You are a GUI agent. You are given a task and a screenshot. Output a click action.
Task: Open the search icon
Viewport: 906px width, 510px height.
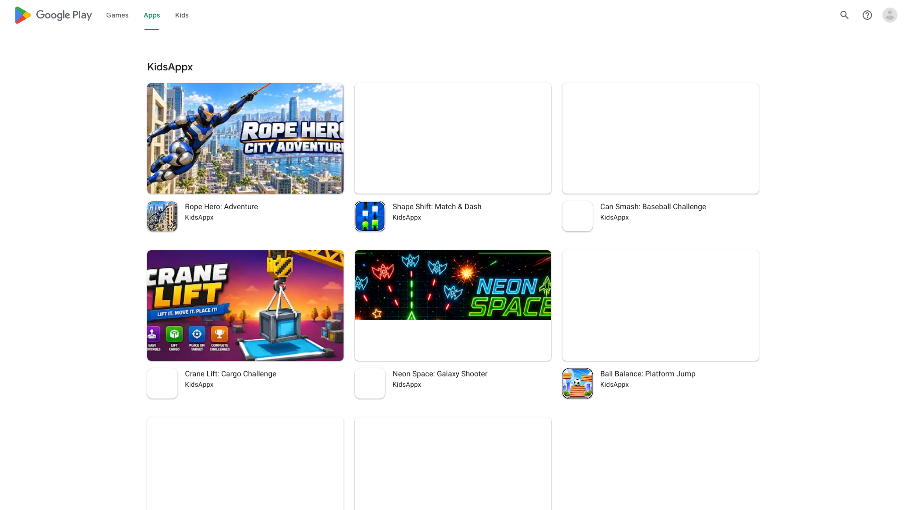pyautogui.click(x=845, y=15)
